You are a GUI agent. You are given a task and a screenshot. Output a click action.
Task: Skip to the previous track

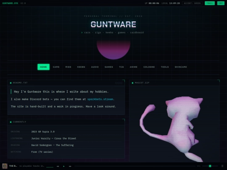point(58,166)
